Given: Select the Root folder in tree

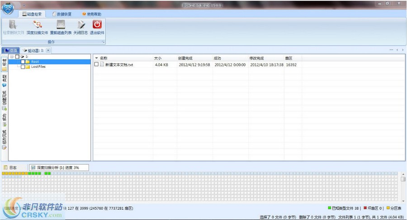Looking at the screenshot, I should (x=35, y=62).
